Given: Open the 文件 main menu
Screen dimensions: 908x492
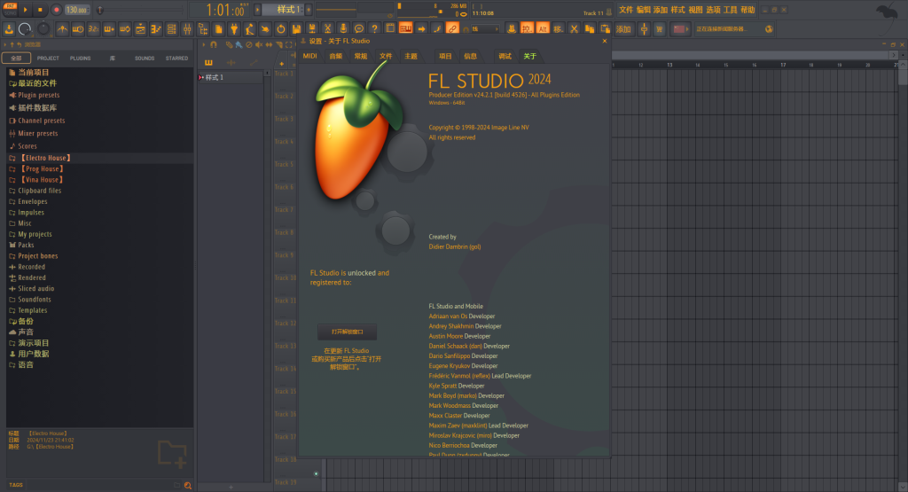Looking at the screenshot, I should (626, 10).
